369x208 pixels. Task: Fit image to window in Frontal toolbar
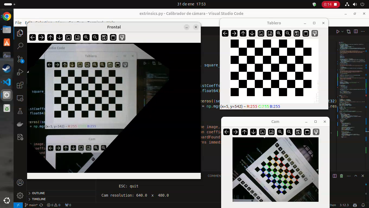pos(77,37)
